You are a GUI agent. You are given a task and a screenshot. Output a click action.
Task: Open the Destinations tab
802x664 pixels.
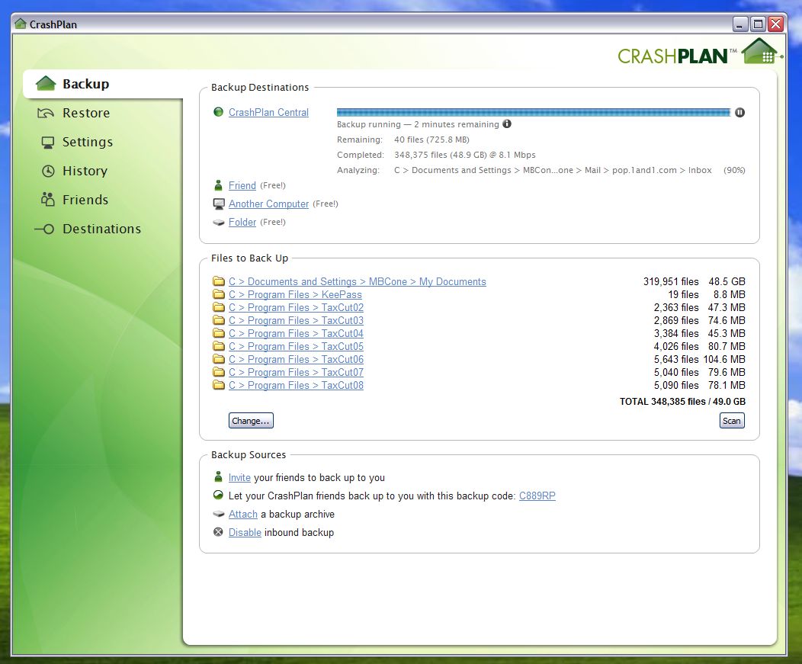point(101,229)
